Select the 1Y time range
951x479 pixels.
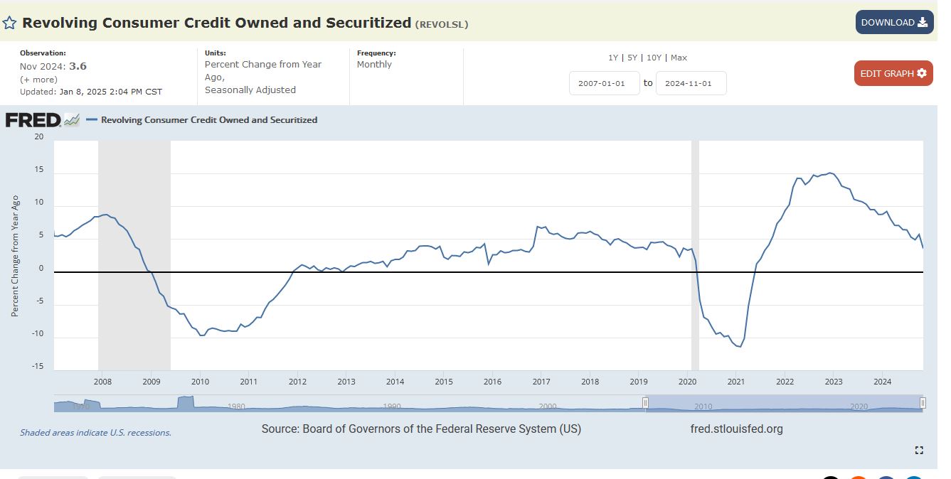click(x=612, y=58)
